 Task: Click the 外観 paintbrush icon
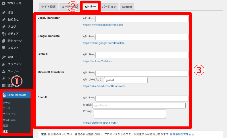click(x=4, y=57)
